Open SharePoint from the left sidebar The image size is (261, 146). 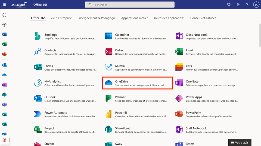coord(5,95)
